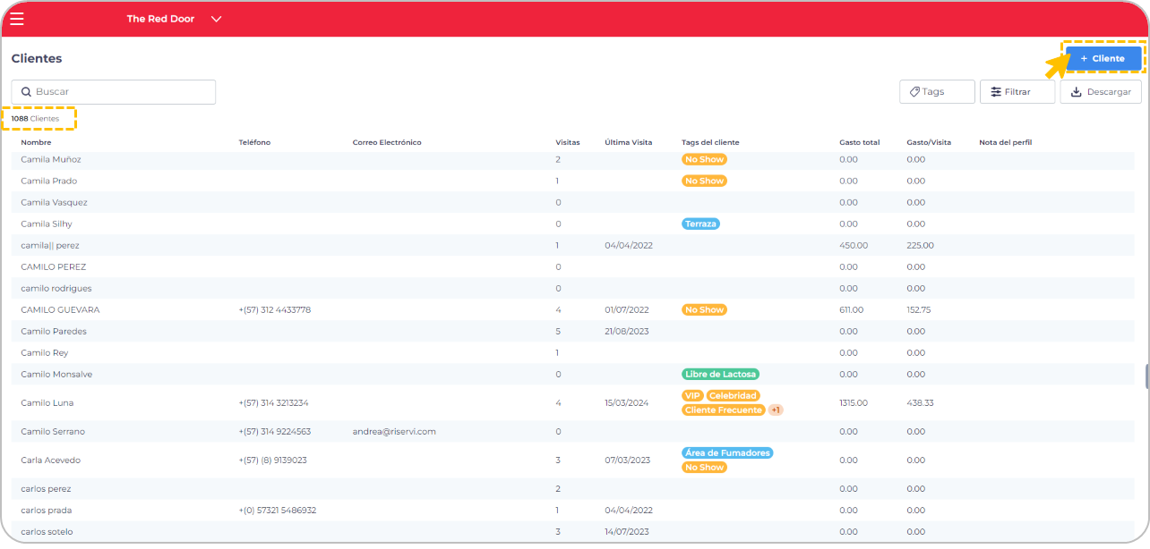
Task: Open client CAMILO PEREZ
Action: click(54, 266)
